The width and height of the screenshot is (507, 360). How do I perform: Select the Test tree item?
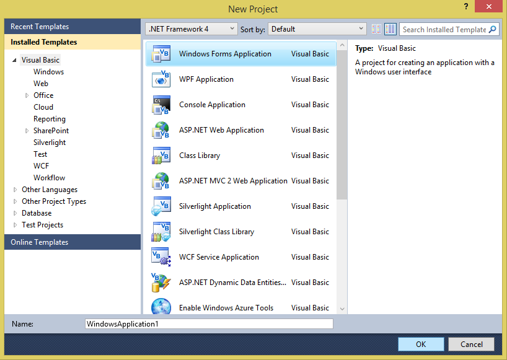40,154
